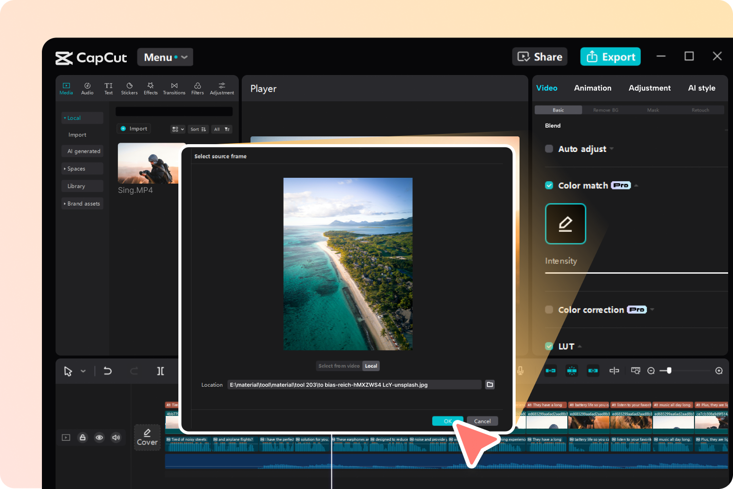Select the Sing.MP4 media thumbnail
The height and width of the screenshot is (489, 733).
point(149,163)
